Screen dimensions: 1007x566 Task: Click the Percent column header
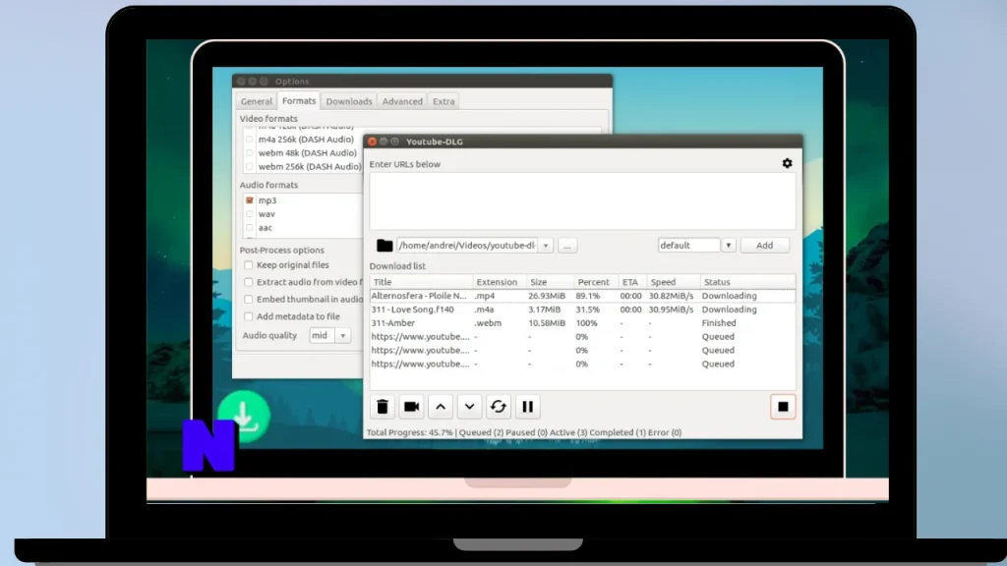pos(595,282)
